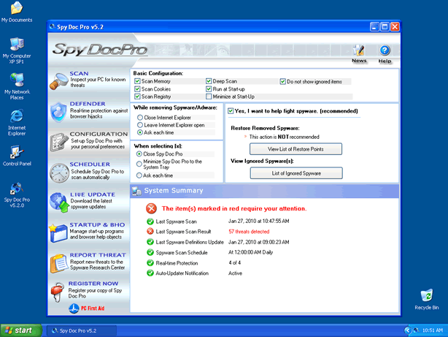448x337 pixels.
Task: Select the Defender shield icon
Action: (58, 112)
